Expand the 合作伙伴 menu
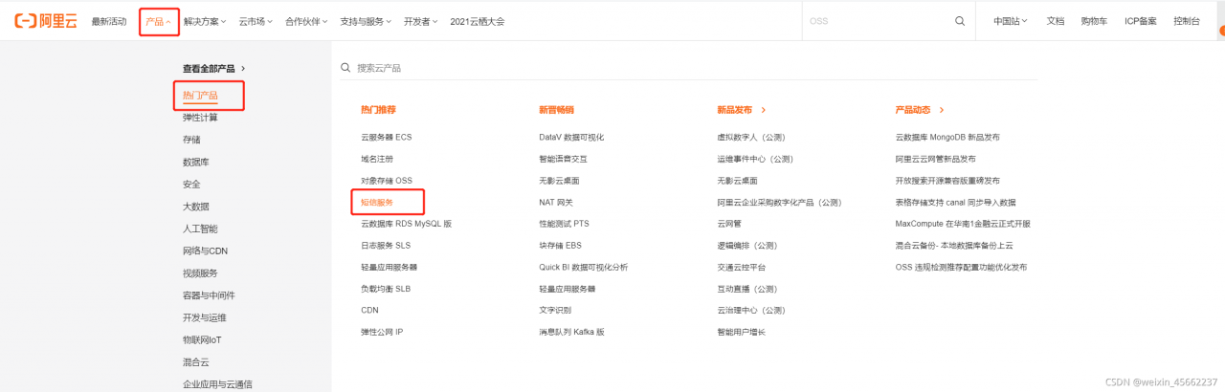The image size is (1225, 392). pos(306,21)
